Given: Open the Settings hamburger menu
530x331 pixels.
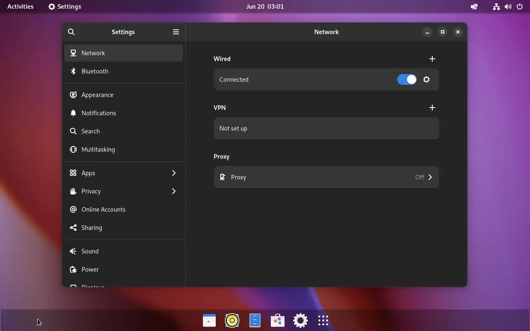Looking at the screenshot, I should pyautogui.click(x=176, y=32).
